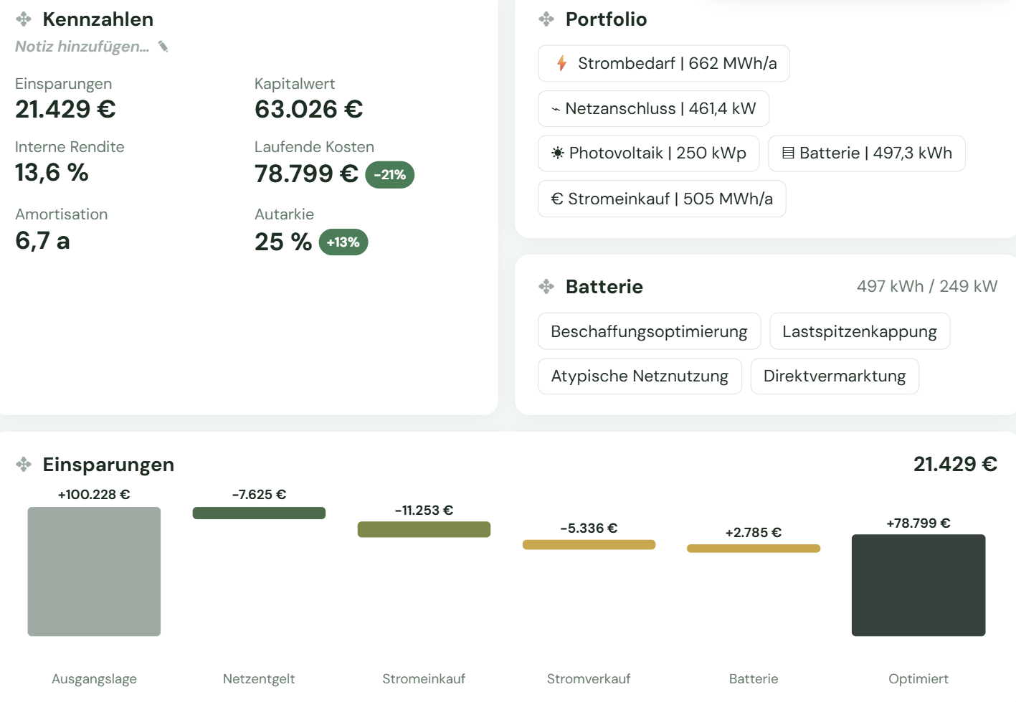The height and width of the screenshot is (702, 1016).
Task: Click the grid connection icon in Netzanschluss chip
Action: pyautogui.click(x=556, y=109)
